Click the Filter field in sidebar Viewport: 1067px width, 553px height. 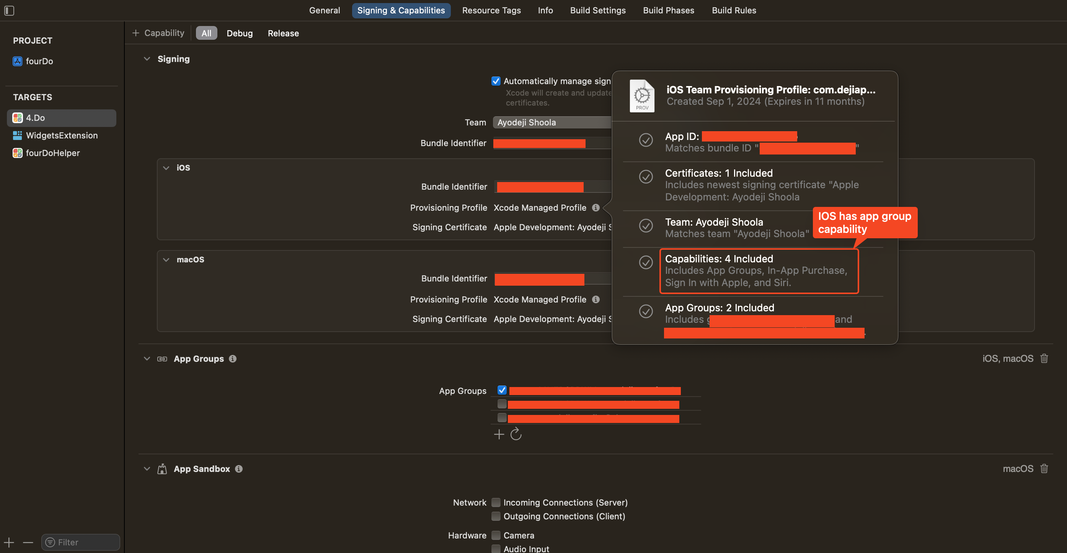point(81,542)
